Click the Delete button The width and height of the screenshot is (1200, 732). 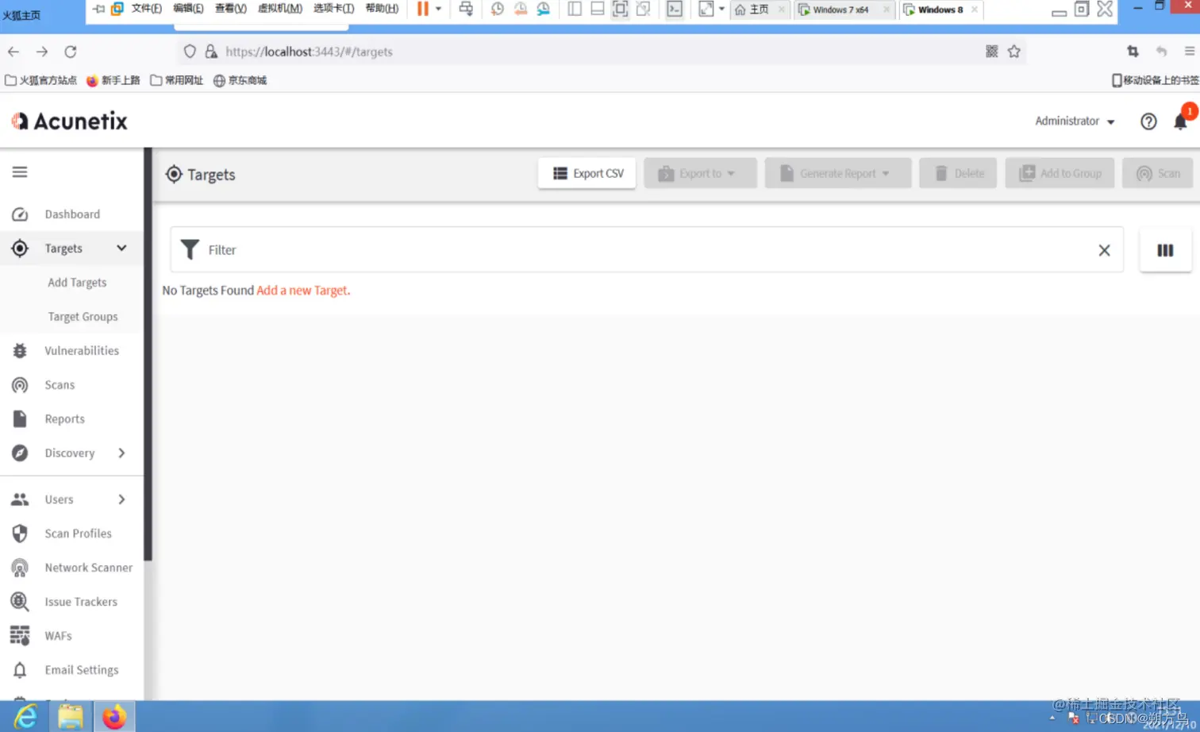coord(958,173)
